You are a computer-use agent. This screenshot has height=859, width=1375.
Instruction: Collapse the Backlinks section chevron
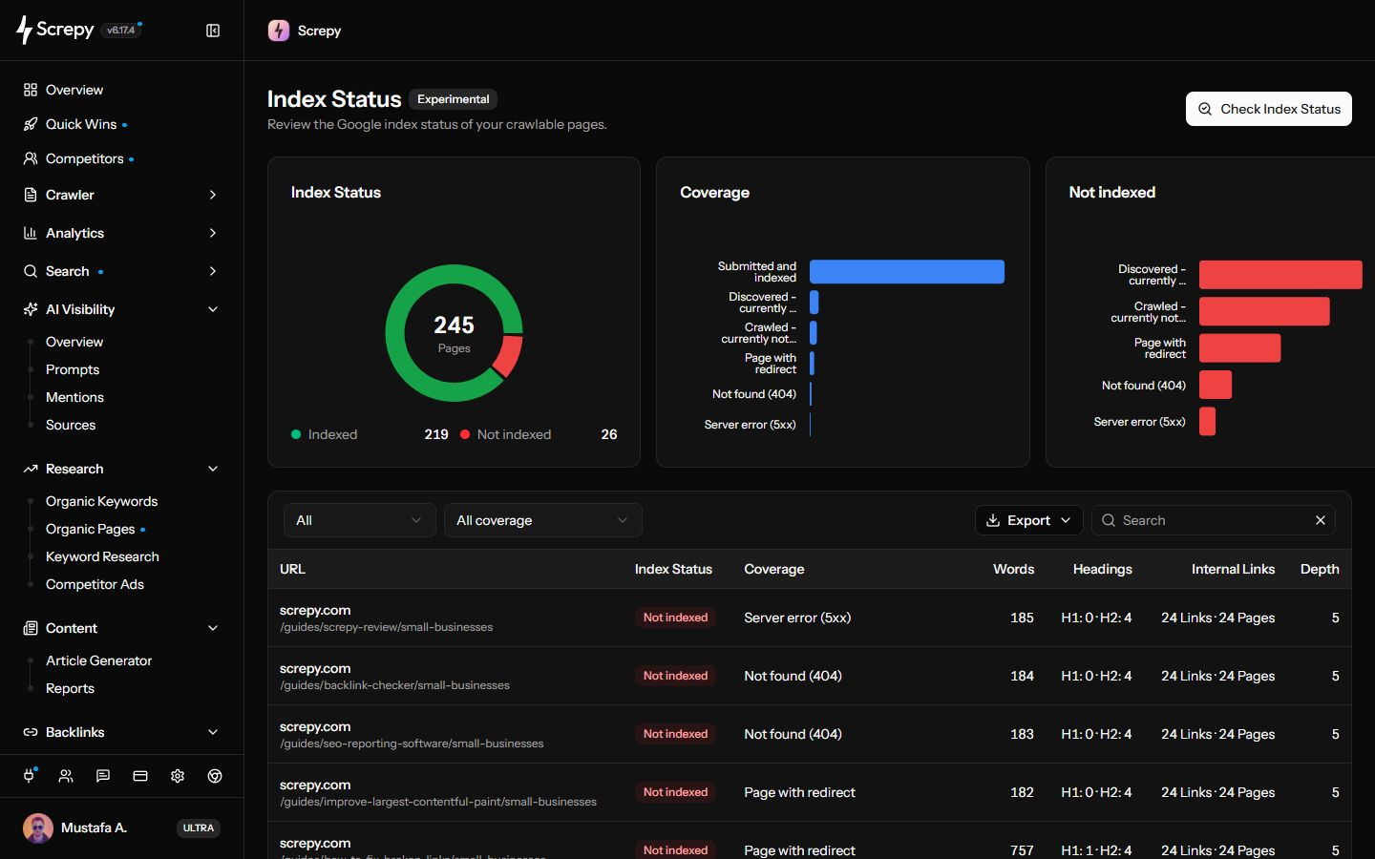pos(213,732)
